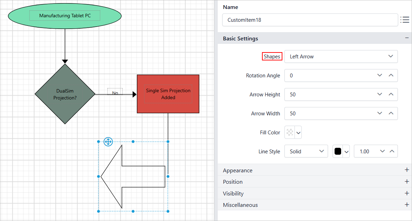
Task: Click the move handle on the selected arrow
Action: [108, 142]
